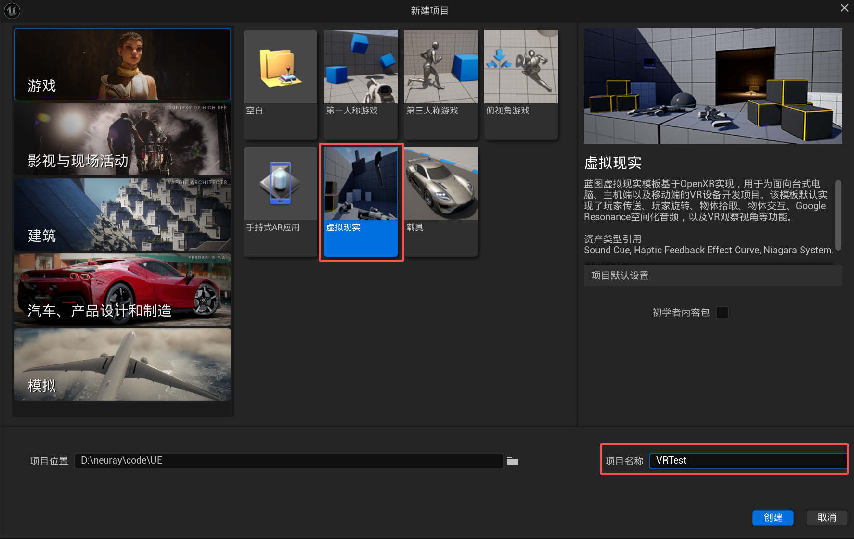Click the 项目名称 VRTest input field

(748, 461)
